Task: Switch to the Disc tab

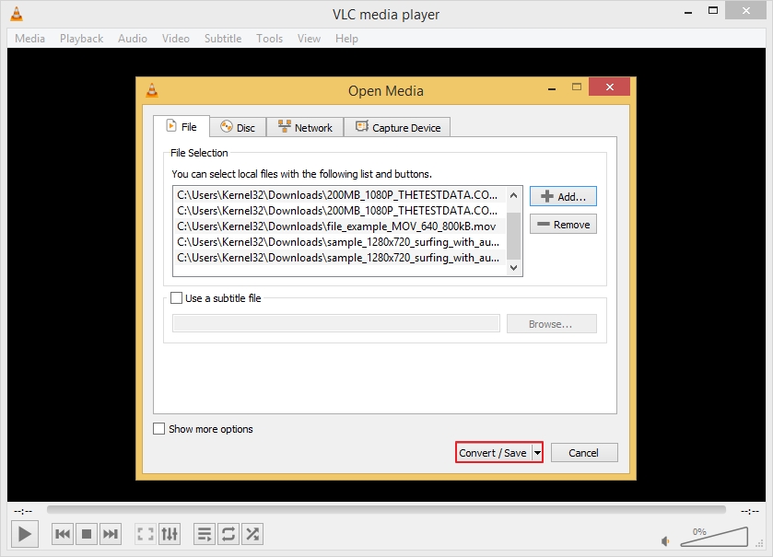Action: tap(238, 127)
